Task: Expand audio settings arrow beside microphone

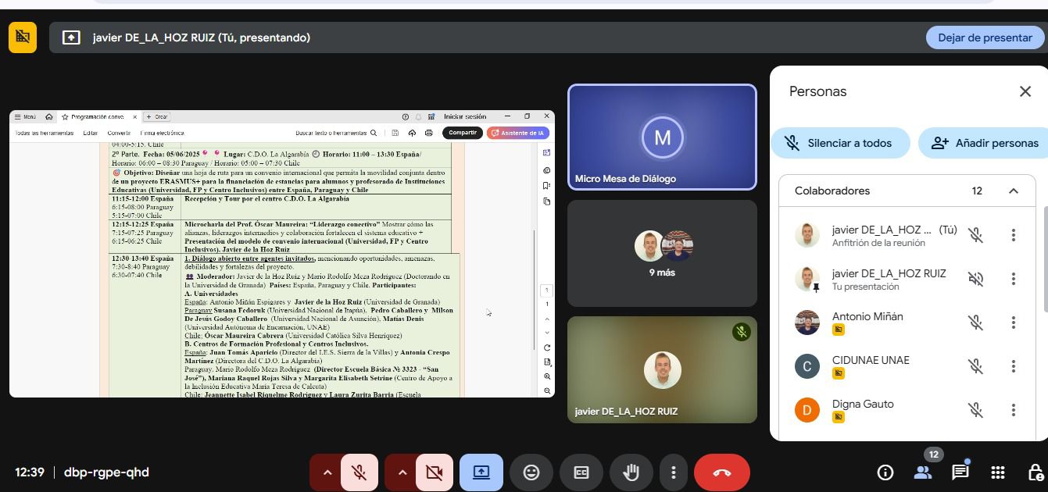Action: tap(327, 472)
